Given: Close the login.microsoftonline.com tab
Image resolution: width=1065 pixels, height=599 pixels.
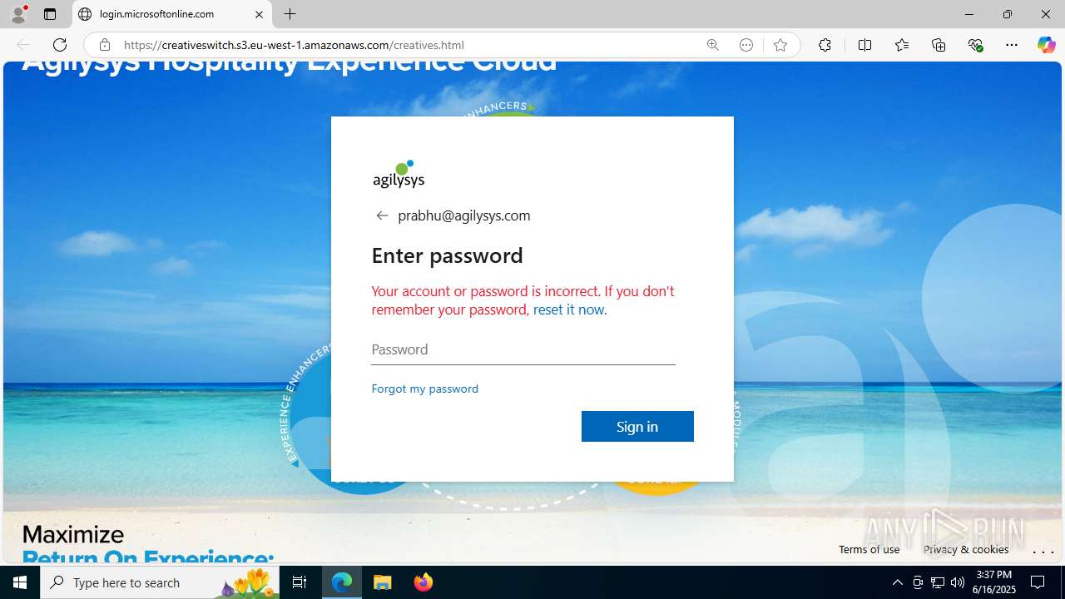Looking at the screenshot, I should [259, 14].
